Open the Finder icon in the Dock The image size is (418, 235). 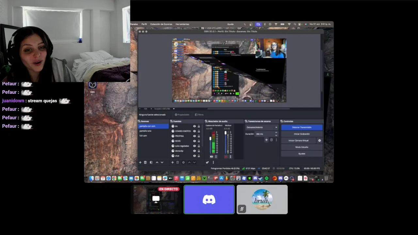tap(92, 178)
